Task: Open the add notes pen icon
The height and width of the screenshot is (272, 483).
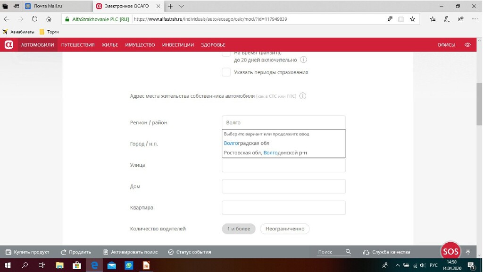Action: click(x=447, y=19)
